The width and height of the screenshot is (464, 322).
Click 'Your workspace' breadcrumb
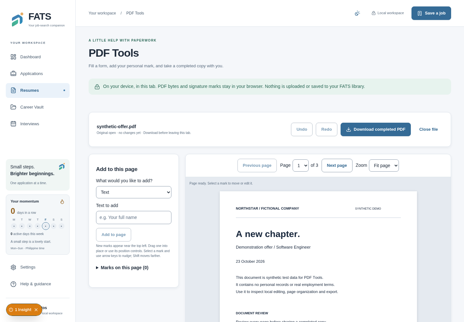[x=102, y=13]
